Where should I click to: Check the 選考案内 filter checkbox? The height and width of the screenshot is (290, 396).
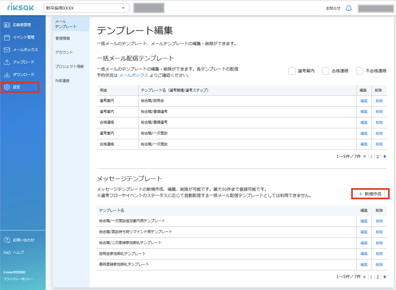(292, 71)
